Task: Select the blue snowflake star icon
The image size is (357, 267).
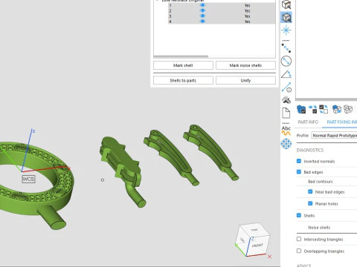Action: coord(286,30)
